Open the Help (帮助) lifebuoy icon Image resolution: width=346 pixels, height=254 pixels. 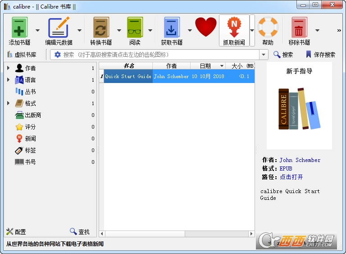[268, 27]
